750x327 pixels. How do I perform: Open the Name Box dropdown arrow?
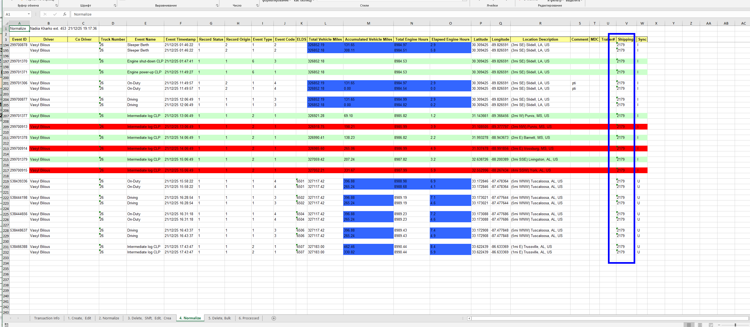click(x=28, y=14)
